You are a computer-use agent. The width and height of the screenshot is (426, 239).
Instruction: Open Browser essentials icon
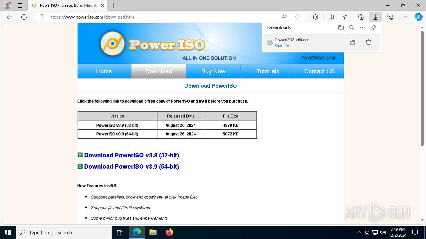pos(390,17)
